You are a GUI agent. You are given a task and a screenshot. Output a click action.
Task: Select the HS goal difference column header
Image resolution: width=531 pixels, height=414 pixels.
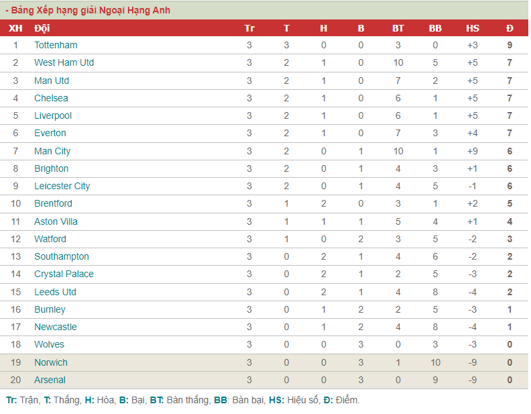[473, 28]
